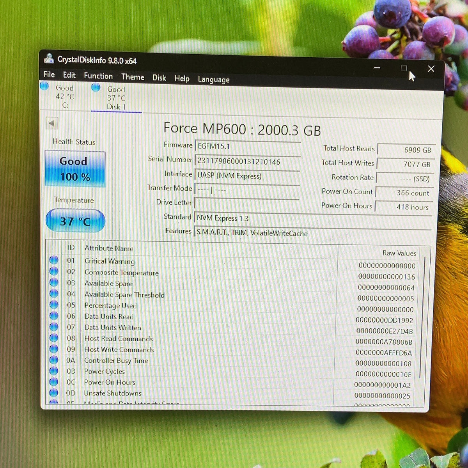This screenshot has height=468, width=468.
Task: Click the blue status orb on the Disk 1 tab
Action: 96,87
